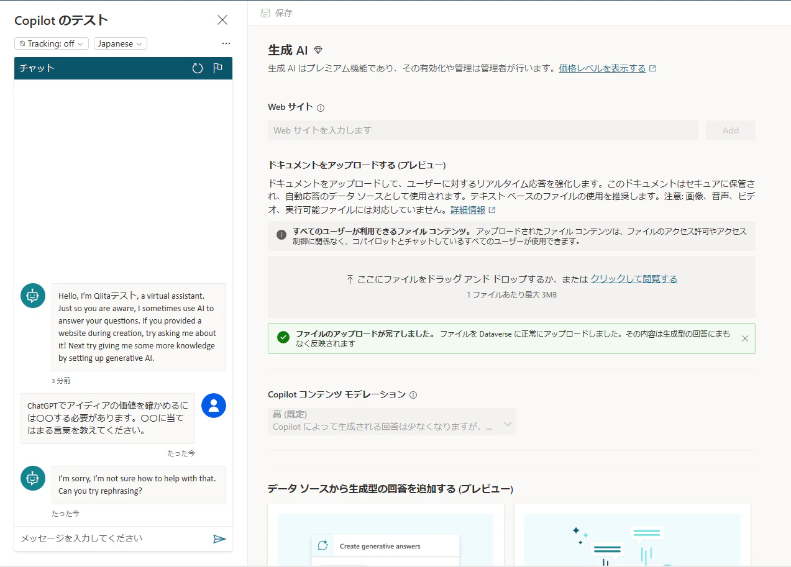The width and height of the screenshot is (791, 567).
Task: Click the user avatar icon
Action: pos(214,406)
